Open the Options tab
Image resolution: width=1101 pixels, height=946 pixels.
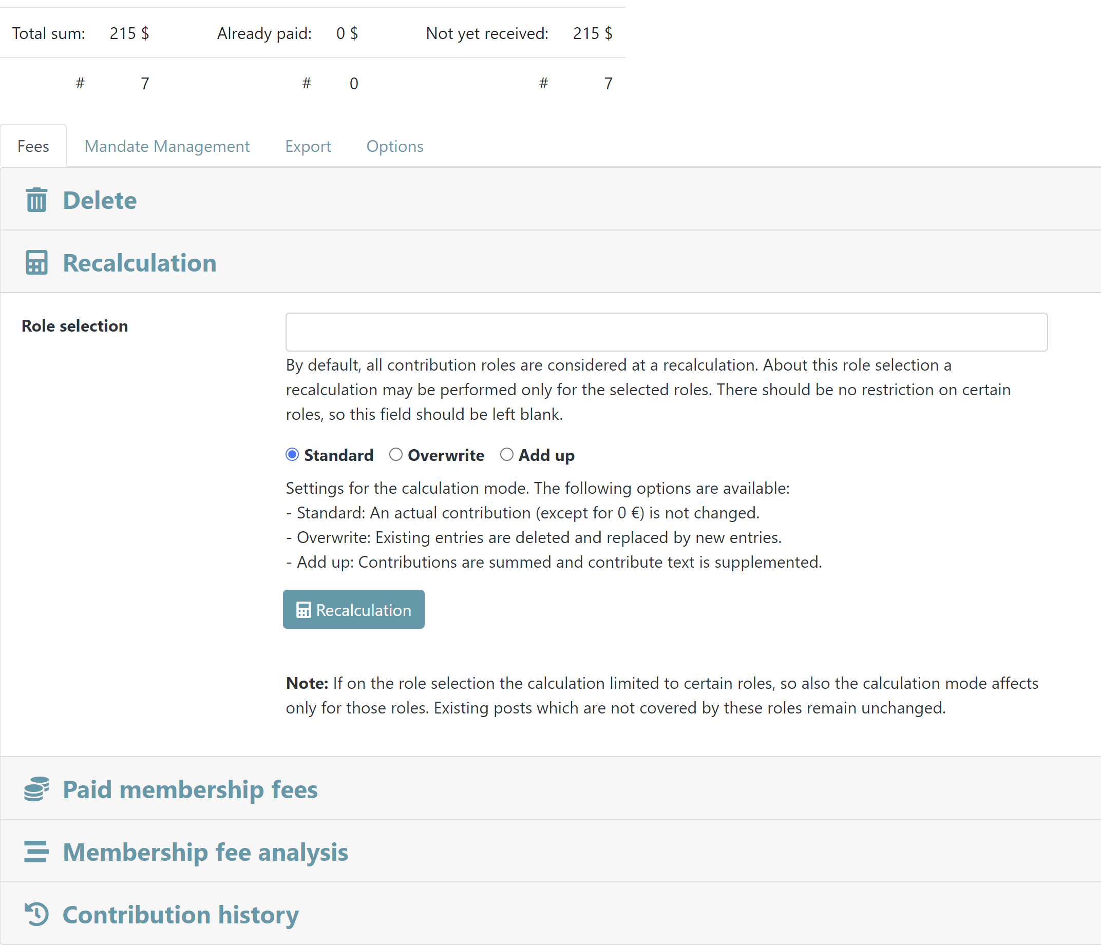[395, 146]
